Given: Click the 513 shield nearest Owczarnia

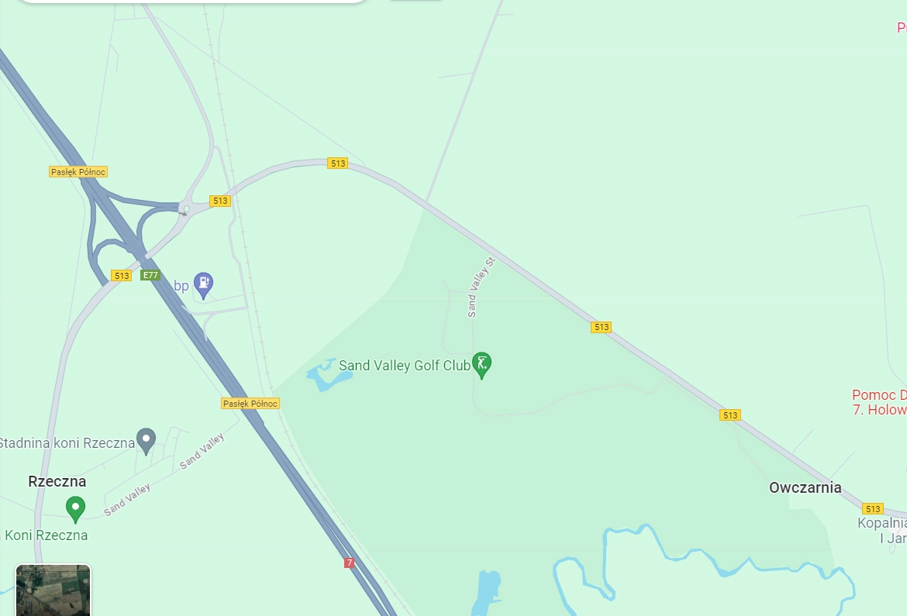Looking at the screenshot, I should coord(872,508).
